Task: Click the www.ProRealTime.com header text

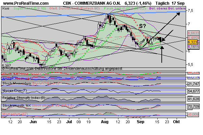Action: pyautogui.click(x=26, y=3)
